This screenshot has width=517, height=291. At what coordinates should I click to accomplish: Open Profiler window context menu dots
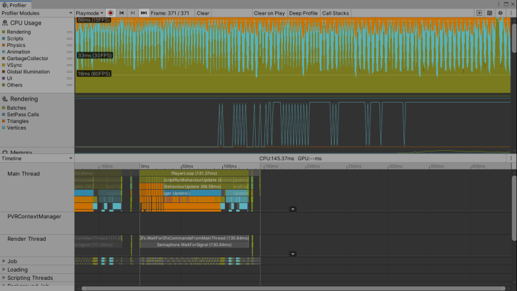pos(498,4)
